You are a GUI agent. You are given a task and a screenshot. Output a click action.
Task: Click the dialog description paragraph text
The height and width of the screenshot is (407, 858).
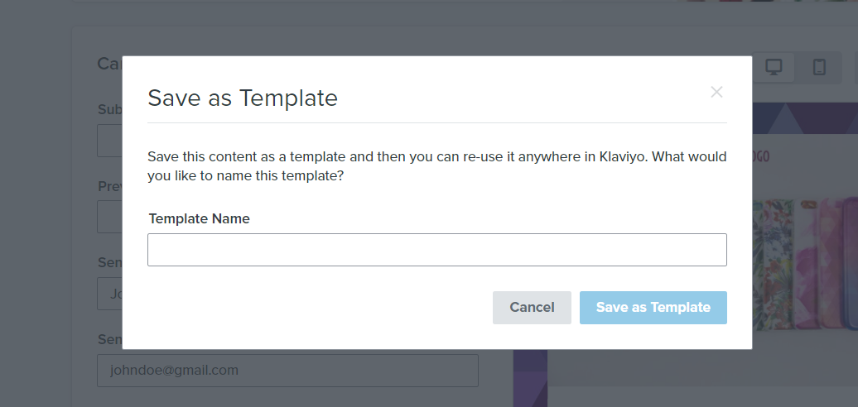[x=436, y=166]
